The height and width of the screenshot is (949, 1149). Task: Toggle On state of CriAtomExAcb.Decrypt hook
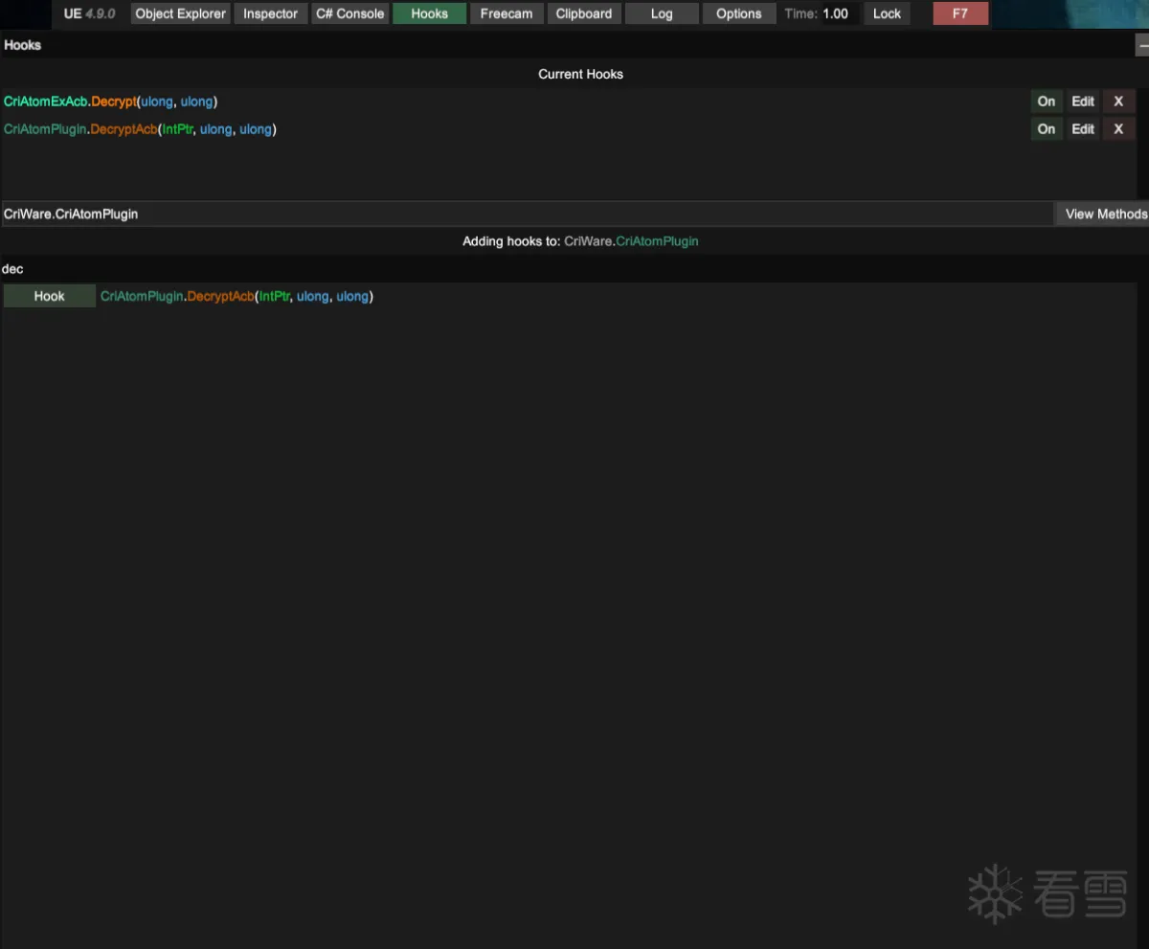[x=1046, y=101]
